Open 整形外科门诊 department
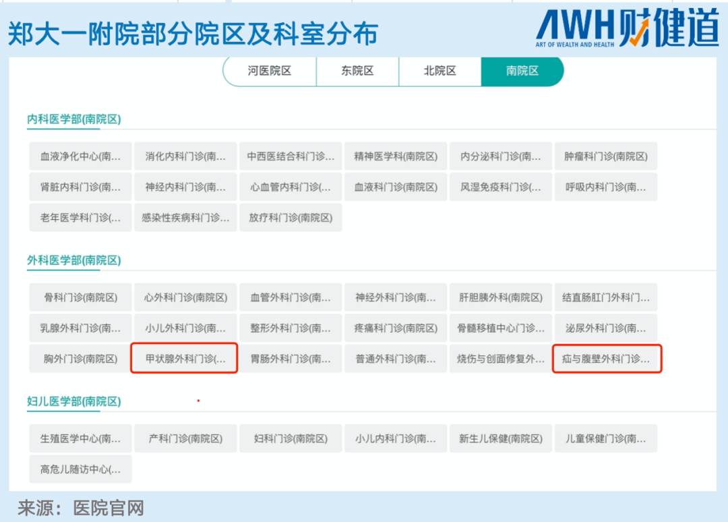Viewport: 728px width, 522px height. [x=291, y=328]
